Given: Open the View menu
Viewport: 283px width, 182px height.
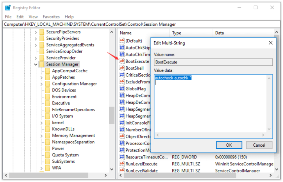Looking at the screenshot, I should click(x=33, y=17).
